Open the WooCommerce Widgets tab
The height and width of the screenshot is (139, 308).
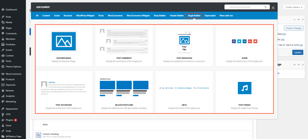(138, 16)
